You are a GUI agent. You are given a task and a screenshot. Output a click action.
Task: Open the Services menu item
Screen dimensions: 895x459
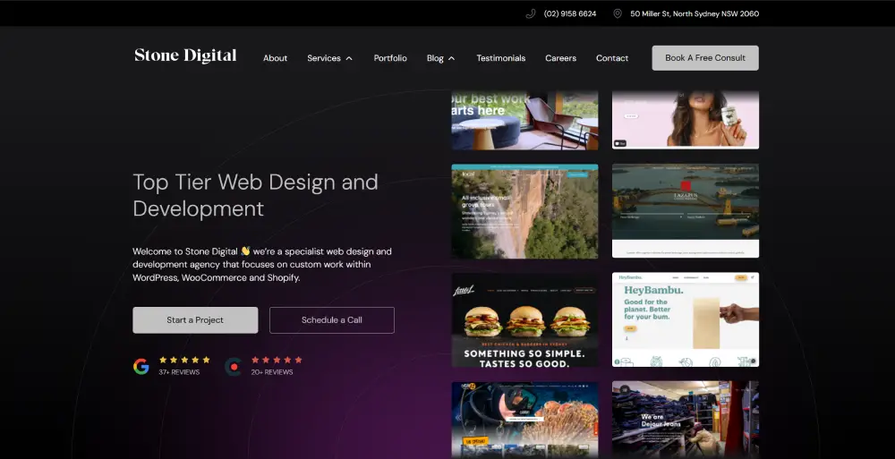(324, 58)
